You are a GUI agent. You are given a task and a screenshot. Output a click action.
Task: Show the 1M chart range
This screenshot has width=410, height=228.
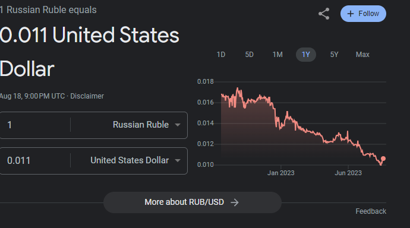coord(277,55)
